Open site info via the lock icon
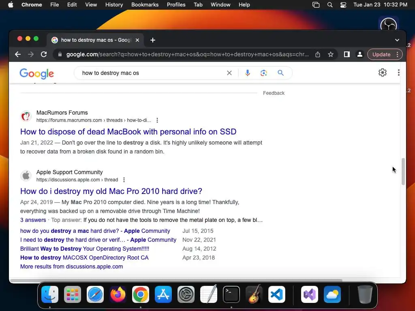415x311 pixels. [x=60, y=54]
